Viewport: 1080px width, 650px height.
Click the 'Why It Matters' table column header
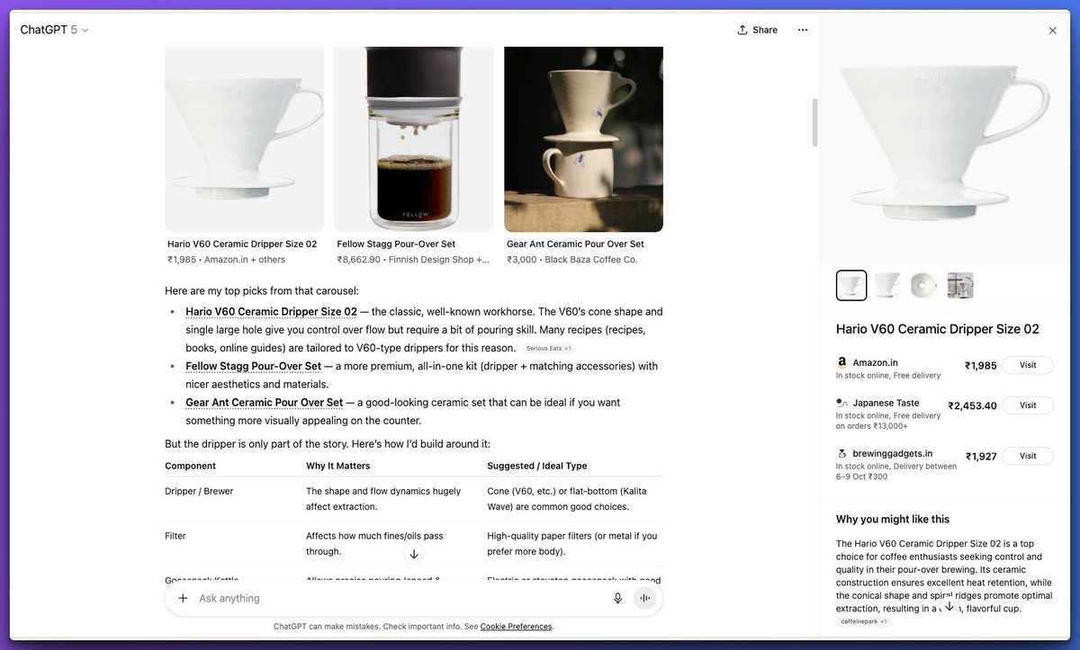click(337, 466)
